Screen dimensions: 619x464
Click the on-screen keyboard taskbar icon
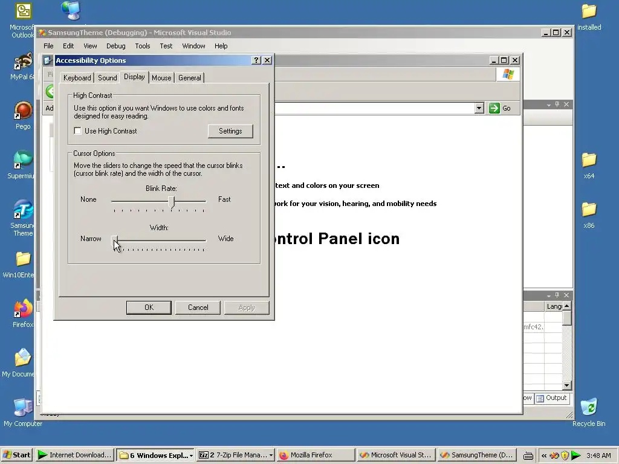pos(528,456)
